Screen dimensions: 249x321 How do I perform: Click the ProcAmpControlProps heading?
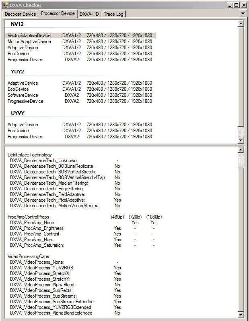click(x=28, y=217)
